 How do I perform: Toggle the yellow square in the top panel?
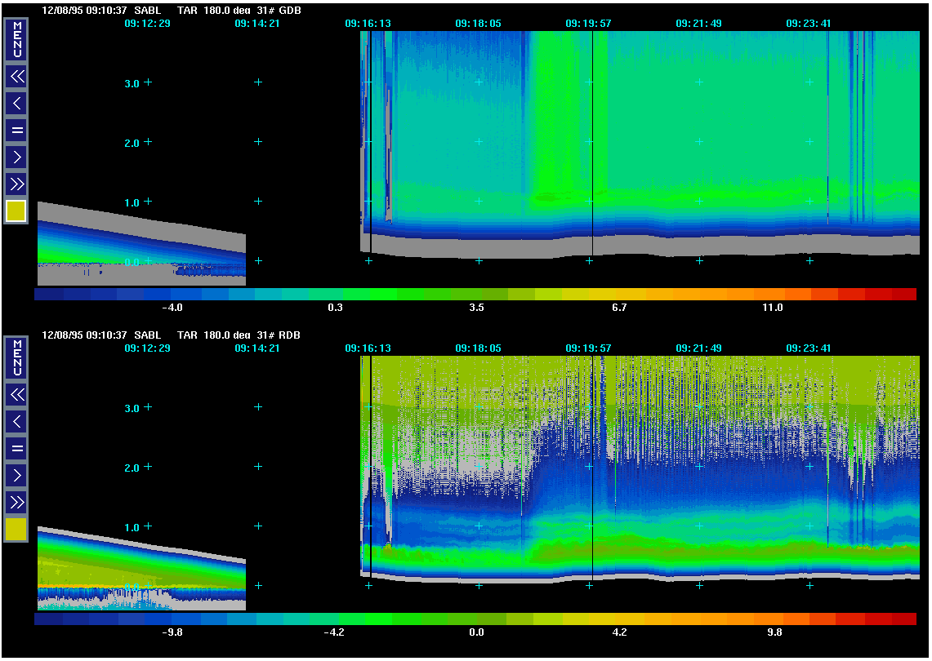(x=16, y=211)
